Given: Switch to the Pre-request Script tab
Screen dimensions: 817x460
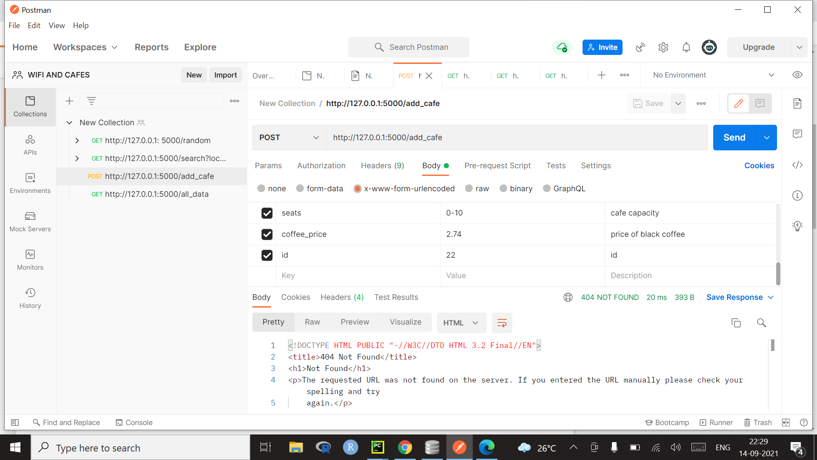Looking at the screenshot, I should pos(497,166).
